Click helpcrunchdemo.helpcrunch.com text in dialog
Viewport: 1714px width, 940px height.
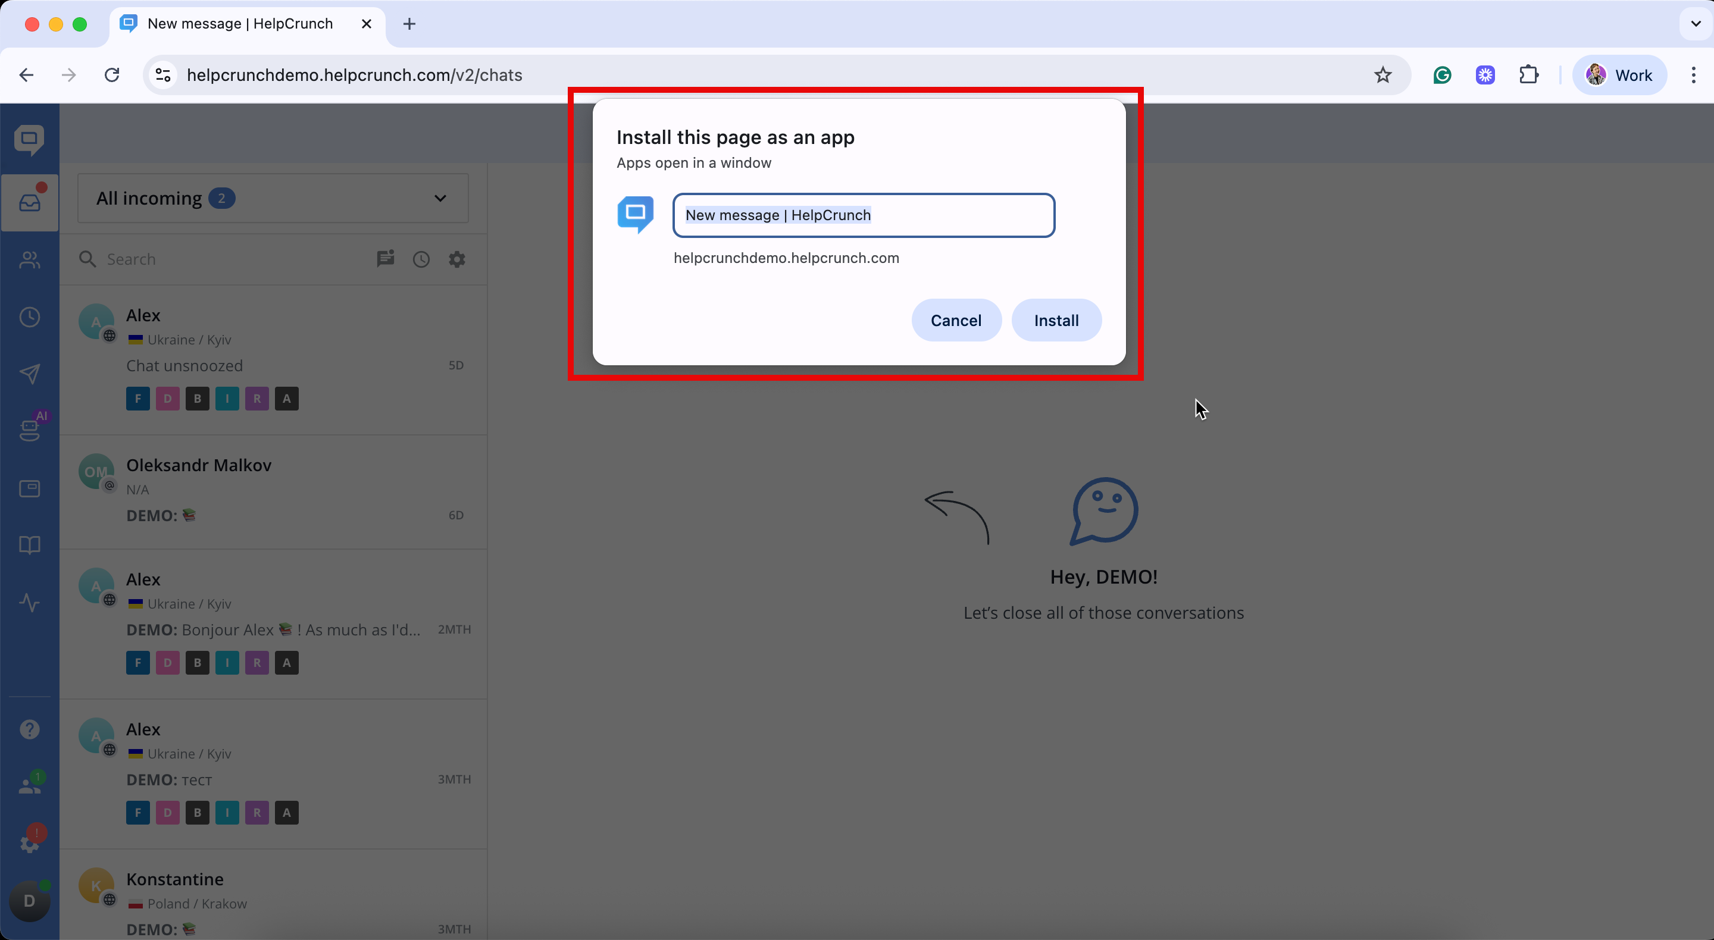click(786, 258)
